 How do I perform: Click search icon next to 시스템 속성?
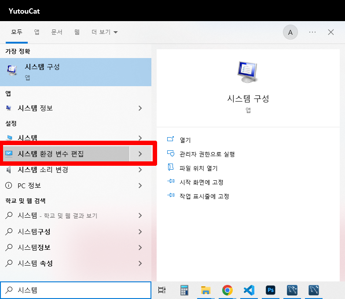pos(9,263)
